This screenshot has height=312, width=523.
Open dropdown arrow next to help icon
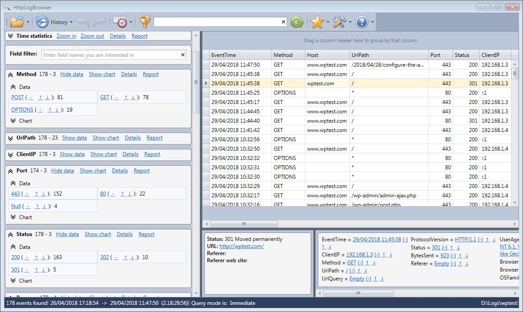(372, 22)
